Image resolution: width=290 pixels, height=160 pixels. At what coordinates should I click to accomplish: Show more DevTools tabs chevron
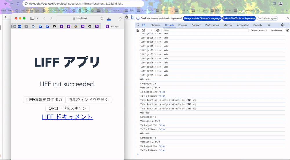[269, 25]
